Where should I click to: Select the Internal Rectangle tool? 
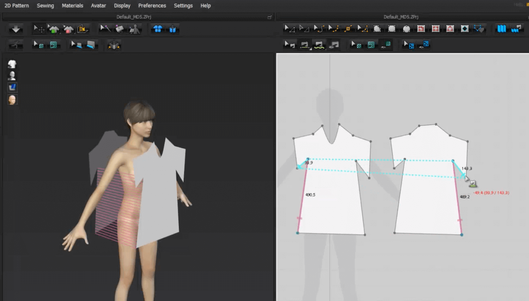tap(436, 29)
